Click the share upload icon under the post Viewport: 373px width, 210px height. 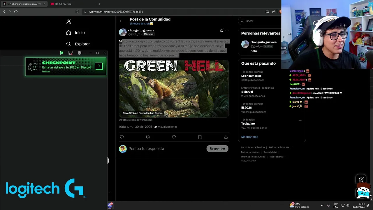(226, 137)
